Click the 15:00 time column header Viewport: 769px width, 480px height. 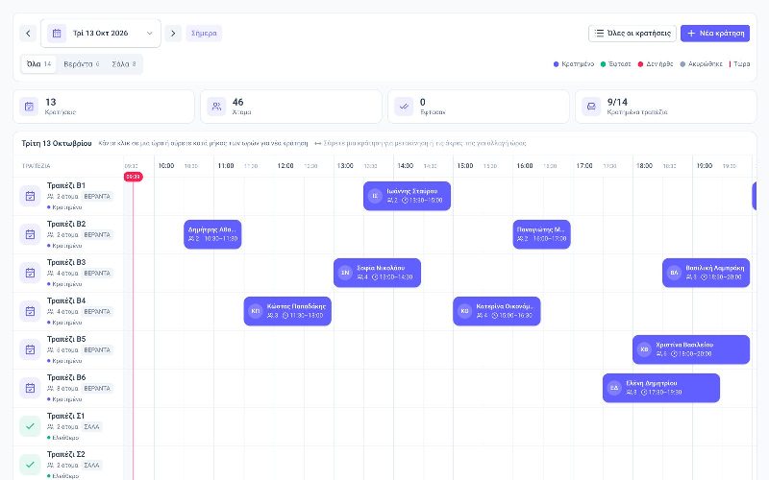coord(465,166)
